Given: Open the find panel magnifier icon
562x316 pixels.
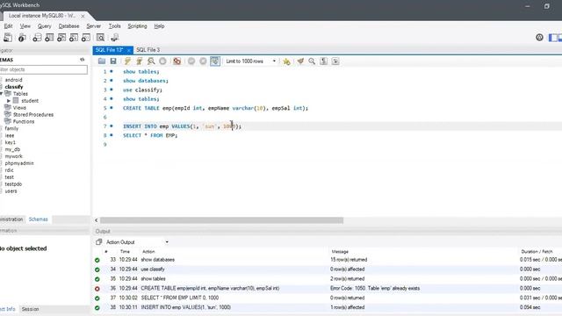Looking at the screenshot, I should [312, 61].
